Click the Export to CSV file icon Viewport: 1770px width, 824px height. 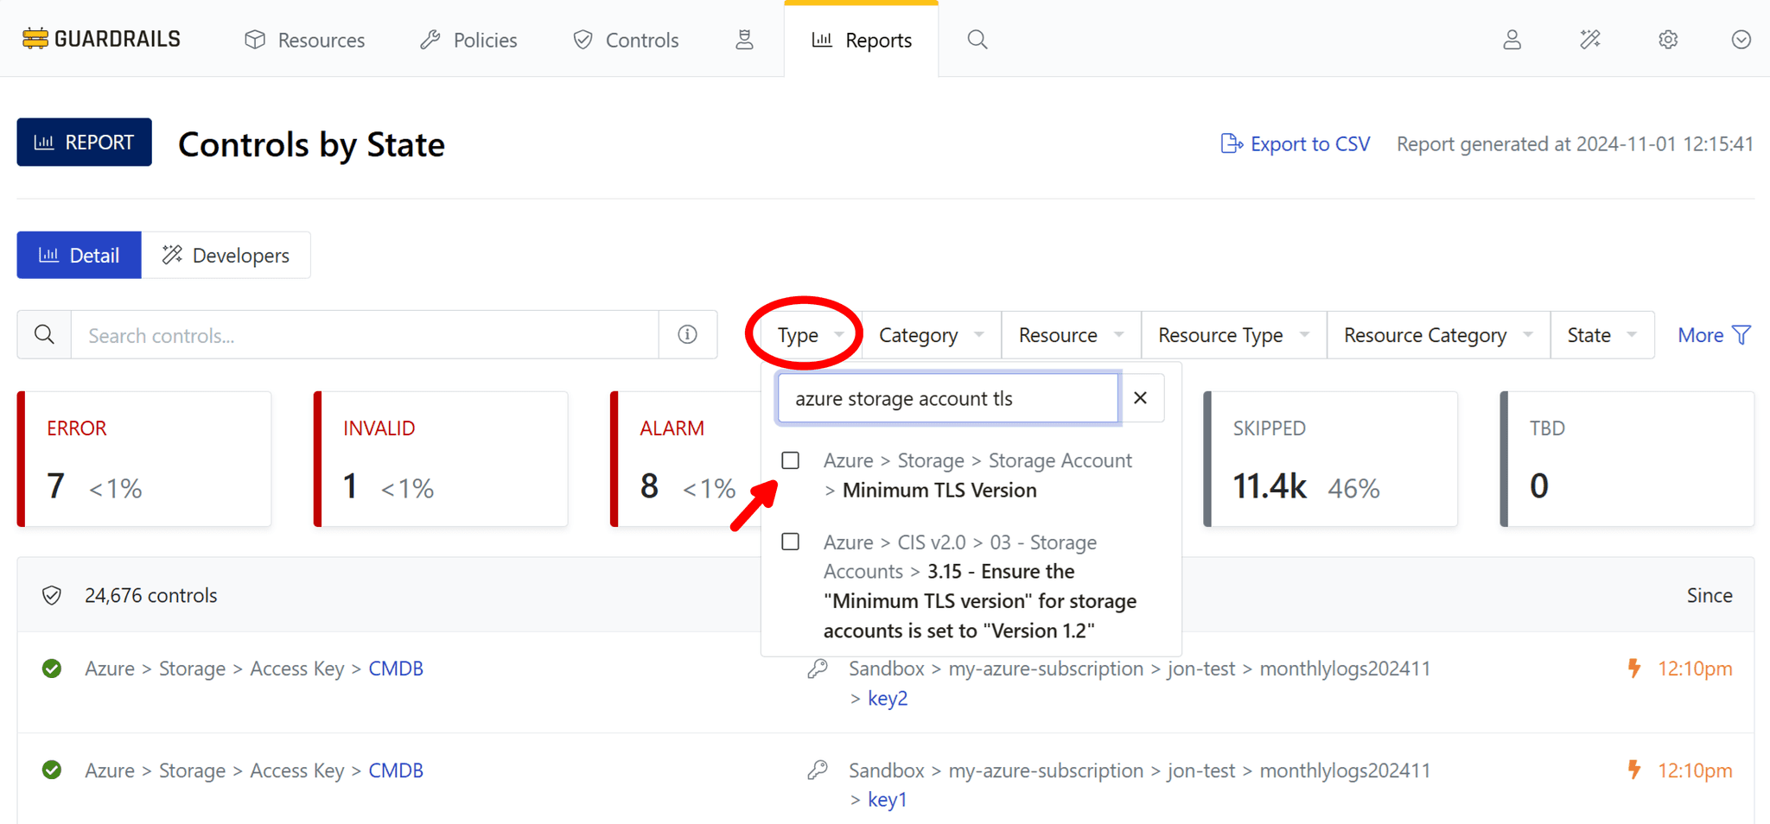tap(1231, 143)
